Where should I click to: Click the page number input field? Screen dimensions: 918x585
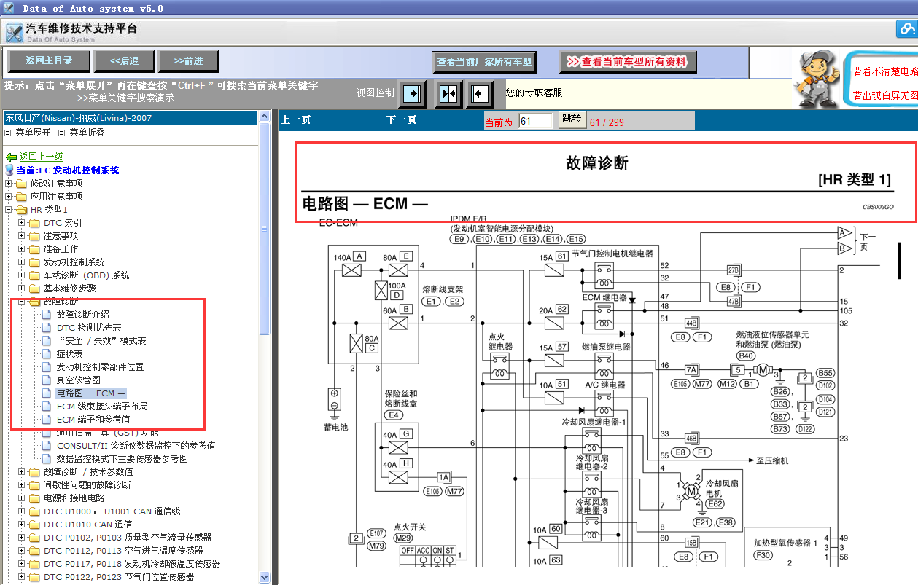pyautogui.click(x=536, y=122)
